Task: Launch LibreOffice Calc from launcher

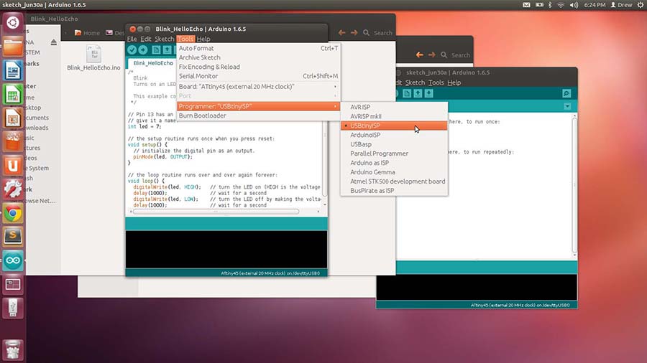Action: (13, 94)
